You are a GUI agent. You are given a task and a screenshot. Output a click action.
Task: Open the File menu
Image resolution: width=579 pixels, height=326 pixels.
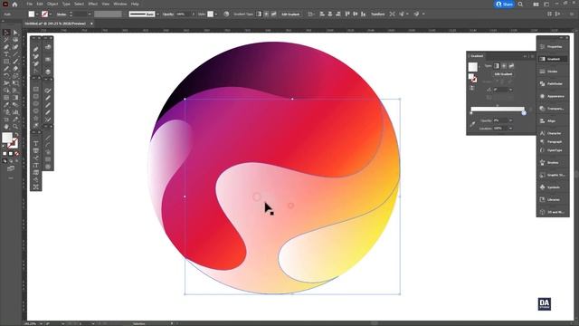click(x=30, y=4)
